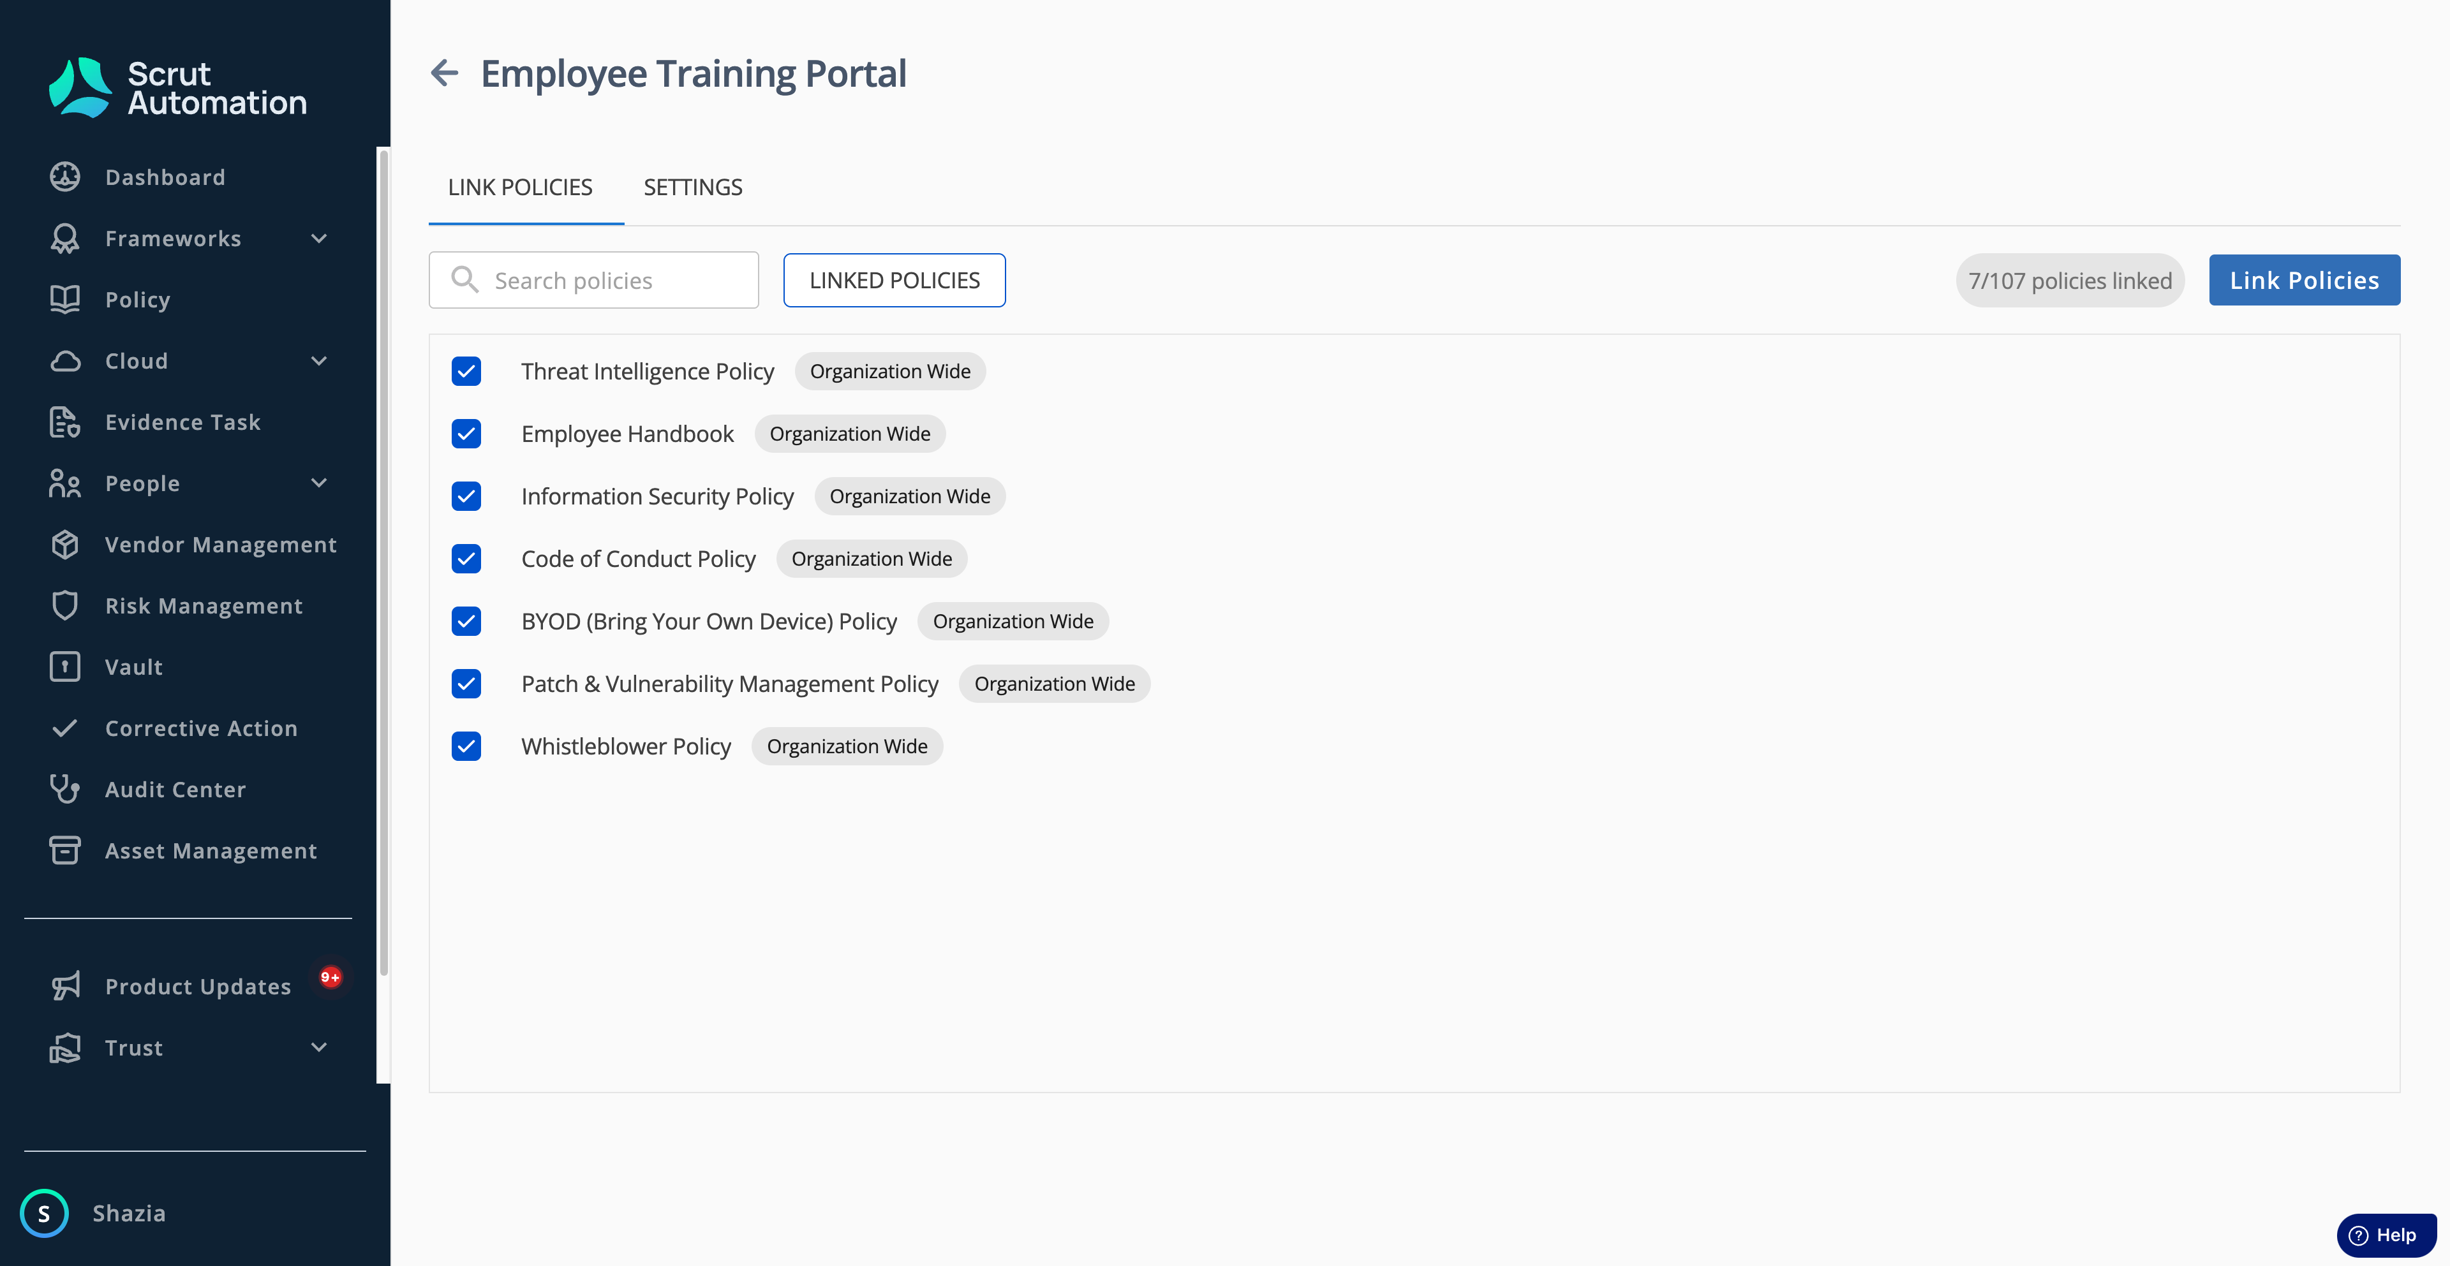Expand the People menu chevron
2450x1266 pixels.
pyautogui.click(x=320, y=483)
